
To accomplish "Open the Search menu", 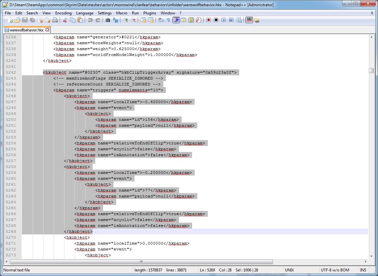I will coord(32,13).
